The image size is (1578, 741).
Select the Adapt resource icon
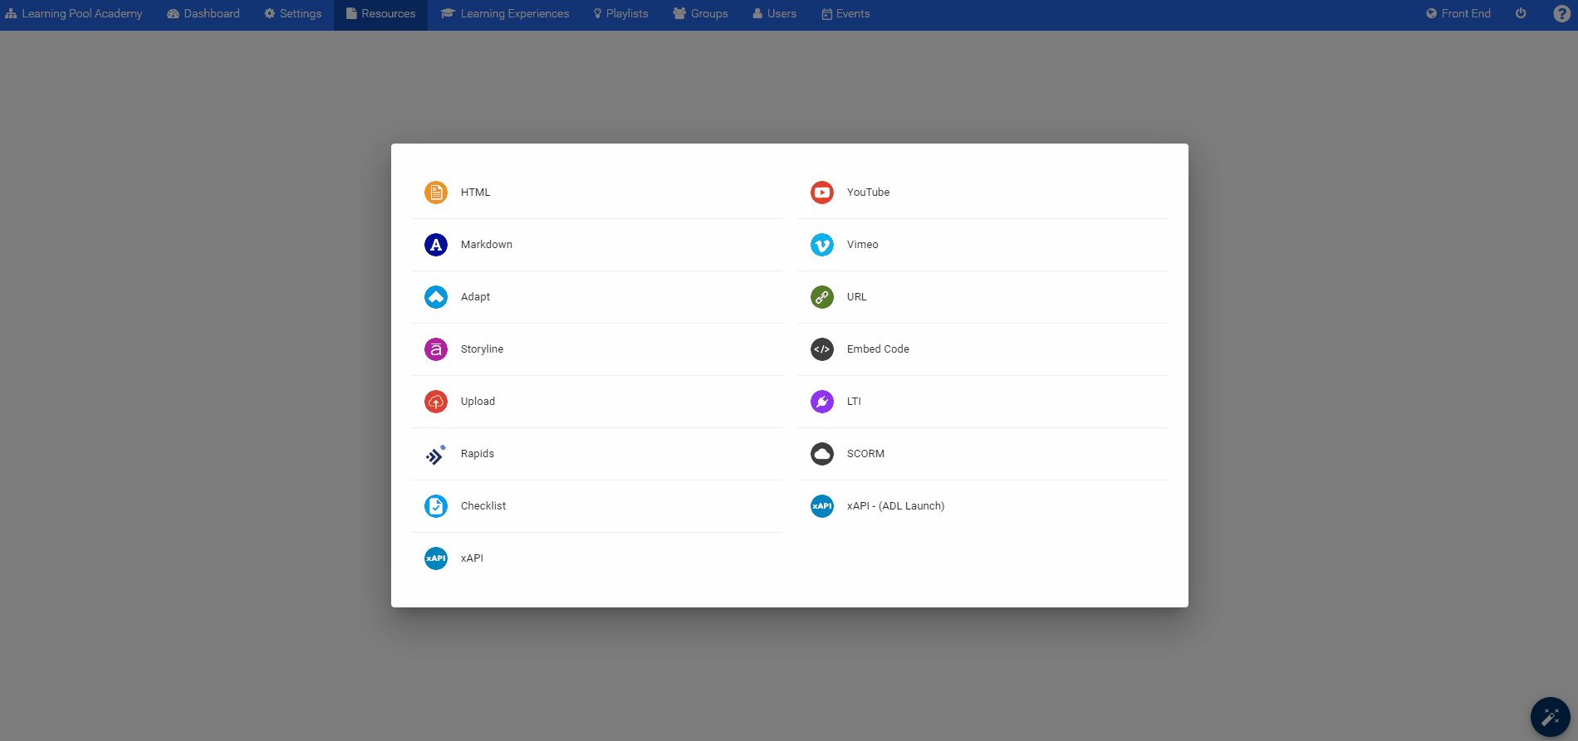(x=436, y=297)
